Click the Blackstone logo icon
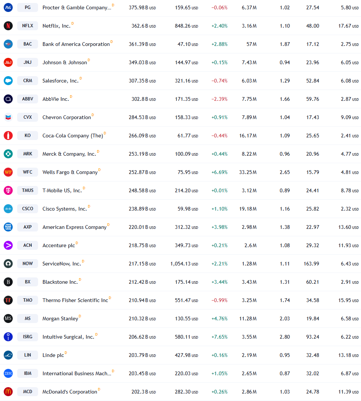This screenshot has height=401, width=361. (x=8, y=282)
